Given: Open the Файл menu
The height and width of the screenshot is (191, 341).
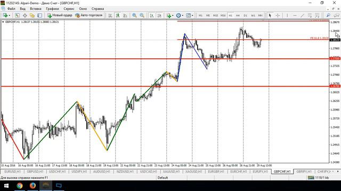Looking at the screenshot, I should coord(11,8).
